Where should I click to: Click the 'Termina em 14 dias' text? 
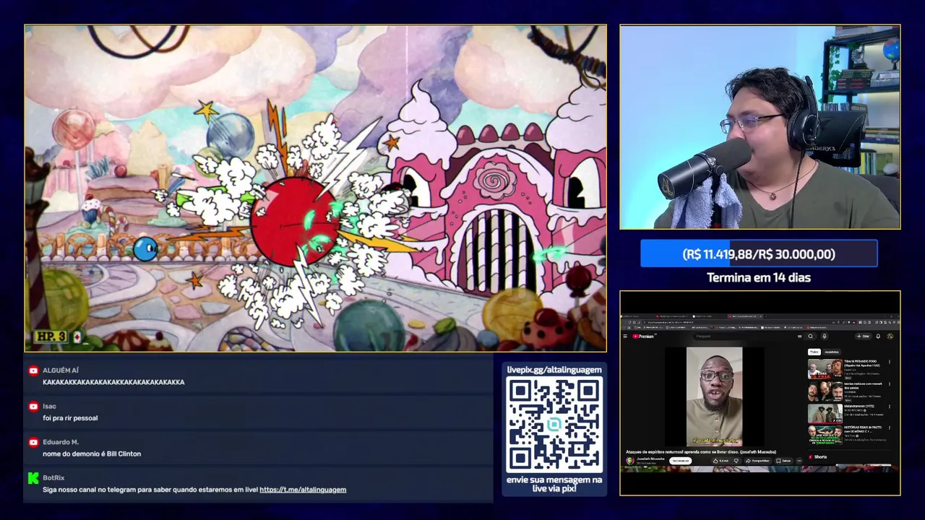pos(759,277)
